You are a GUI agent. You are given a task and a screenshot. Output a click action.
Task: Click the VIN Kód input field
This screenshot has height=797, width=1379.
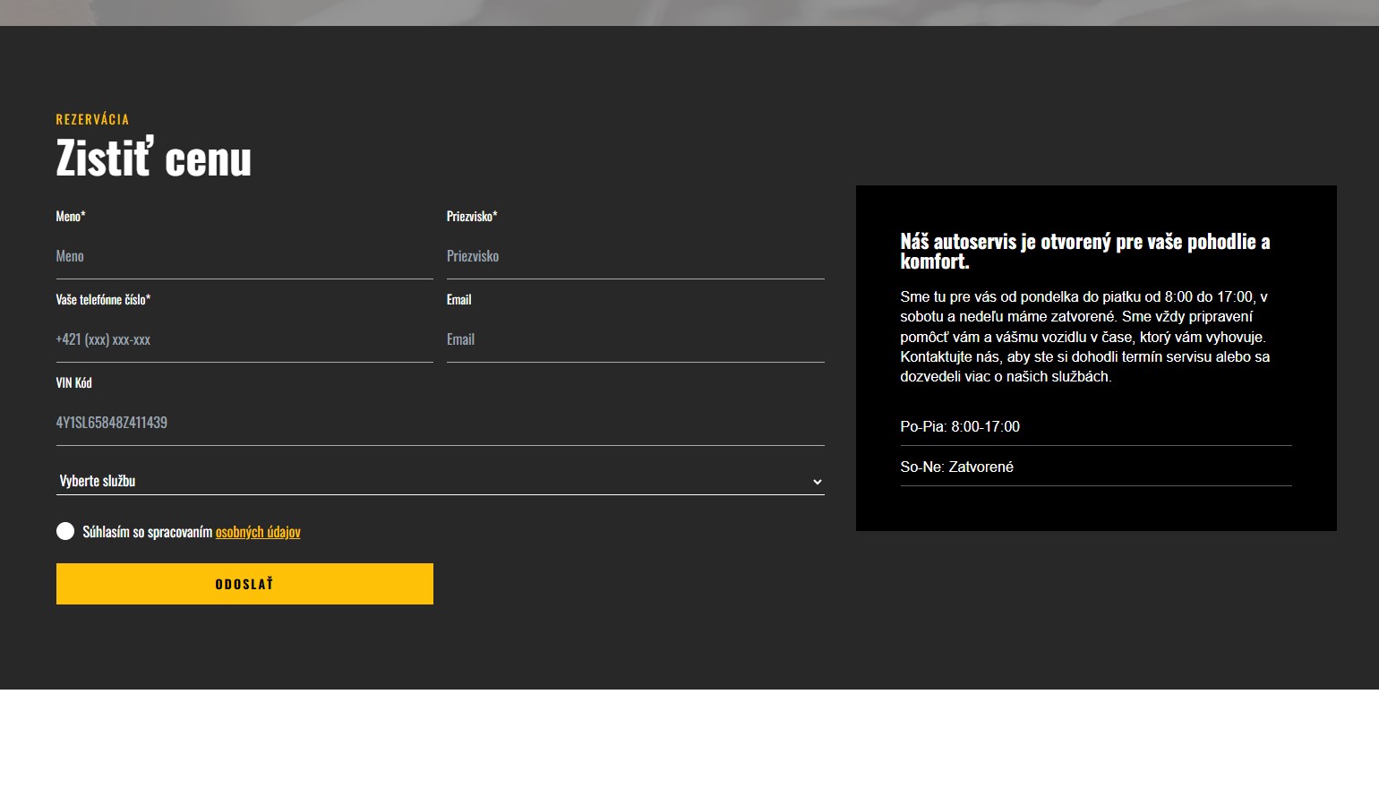pyautogui.click(x=439, y=423)
